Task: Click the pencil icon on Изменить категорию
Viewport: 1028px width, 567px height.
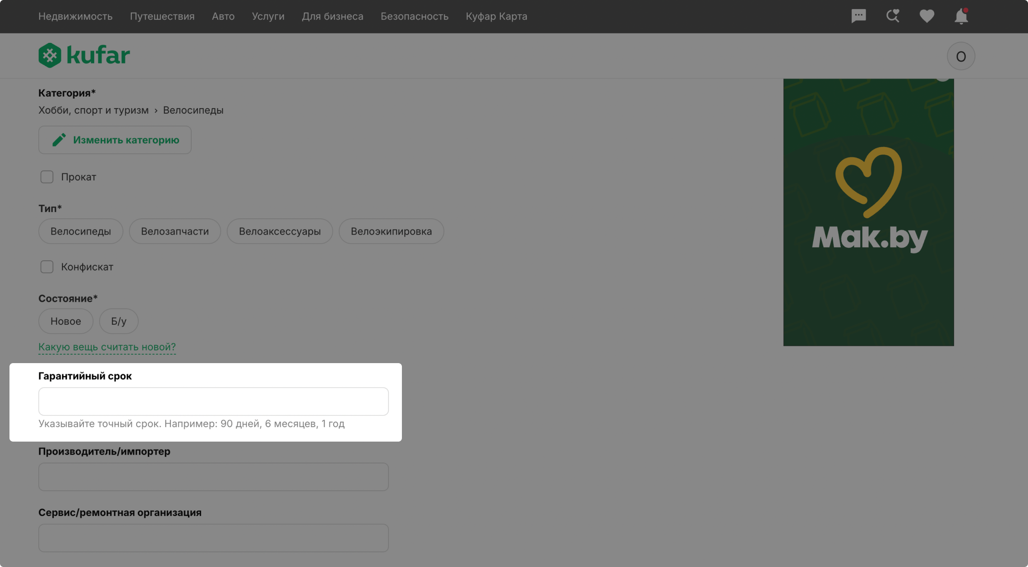Action: pos(59,140)
